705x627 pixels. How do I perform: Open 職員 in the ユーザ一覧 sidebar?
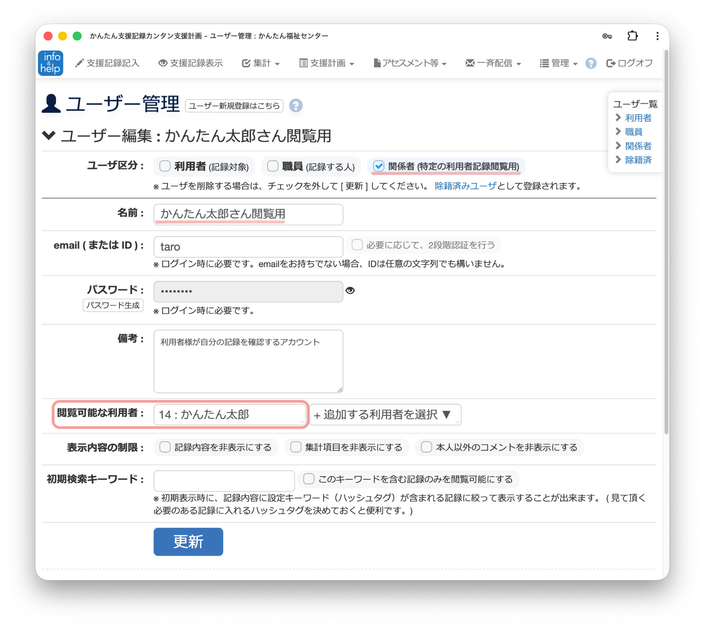click(633, 132)
